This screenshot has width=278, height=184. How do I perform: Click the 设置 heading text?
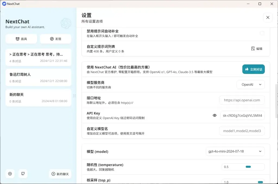(x=87, y=15)
